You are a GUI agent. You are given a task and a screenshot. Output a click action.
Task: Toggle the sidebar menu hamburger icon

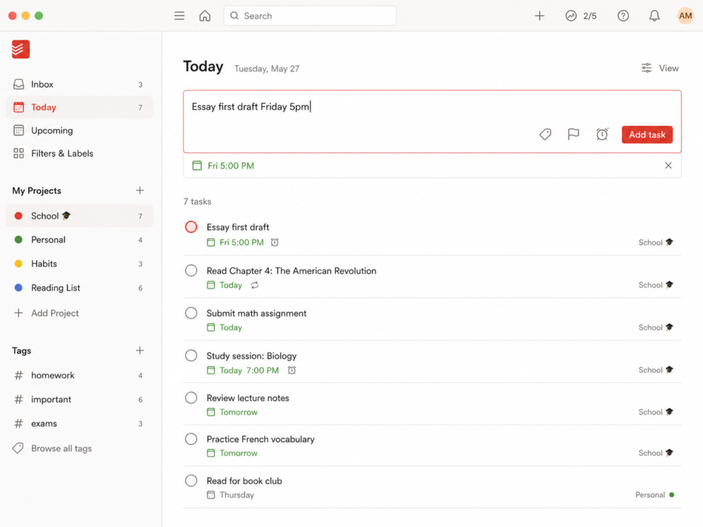coord(179,16)
